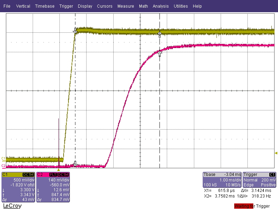The image size is (278, 209).
Task: Click the C1 source badge in Trigger box
Action: click(x=272, y=175)
